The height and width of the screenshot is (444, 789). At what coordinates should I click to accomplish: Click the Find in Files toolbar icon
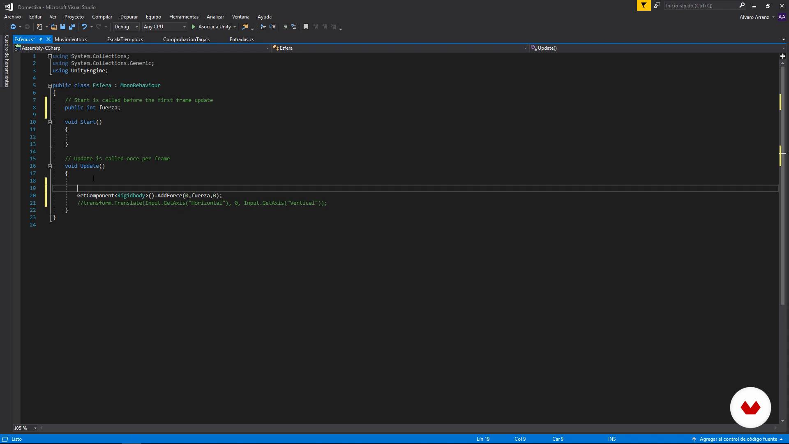[x=245, y=27]
